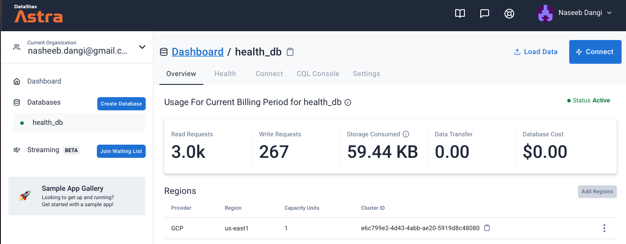The image size is (626, 244).
Task: Click the database icon before breadcrumb
Action: pyautogui.click(x=163, y=52)
